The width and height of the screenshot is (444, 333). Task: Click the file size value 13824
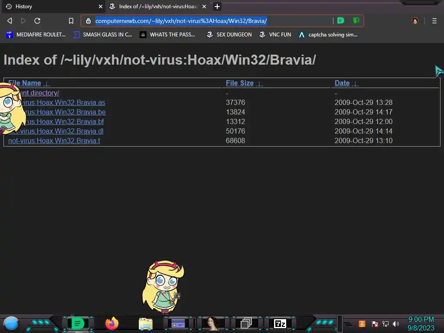235,112
